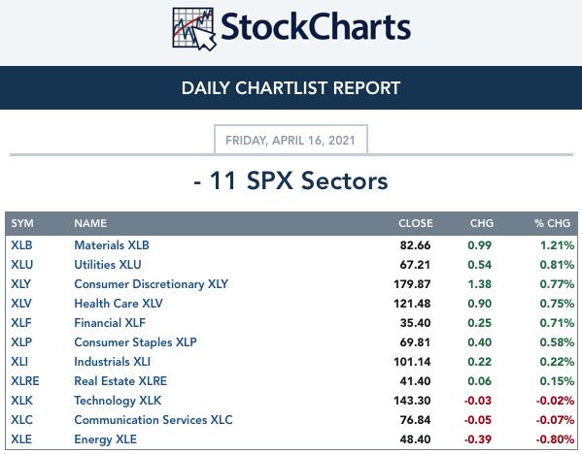
Task: Open Consumer Discretionary XLY link
Action: point(151,284)
